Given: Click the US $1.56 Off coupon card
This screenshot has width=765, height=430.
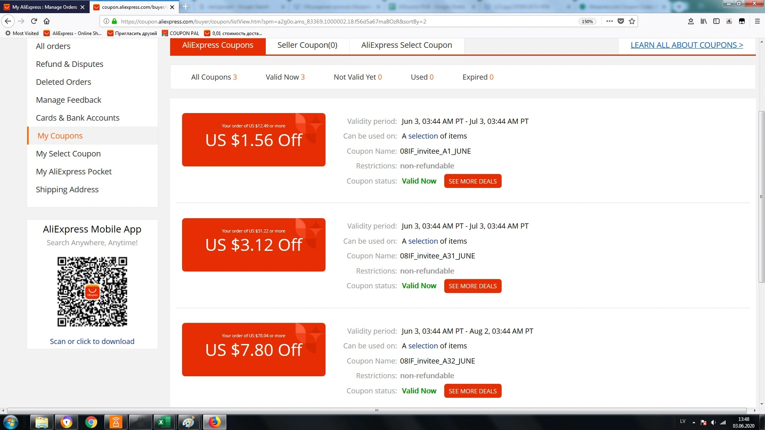Looking at the screenshot, I should [x=254, y=140].
